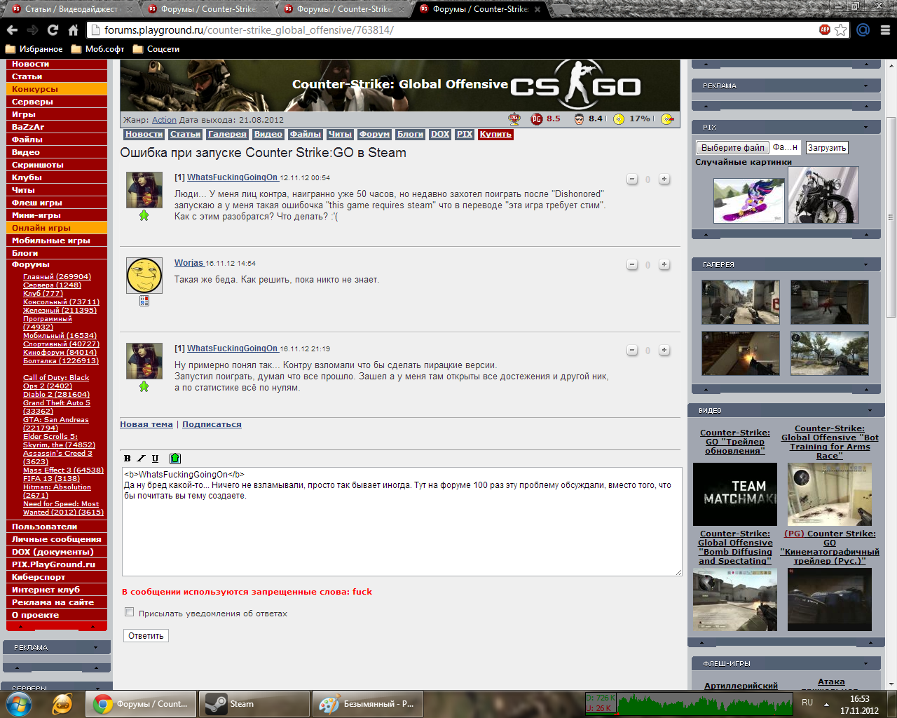The height and width of the screenshot is (718, 897).
Task: Click the browser back arrow
Action: [x=12, y=30]
